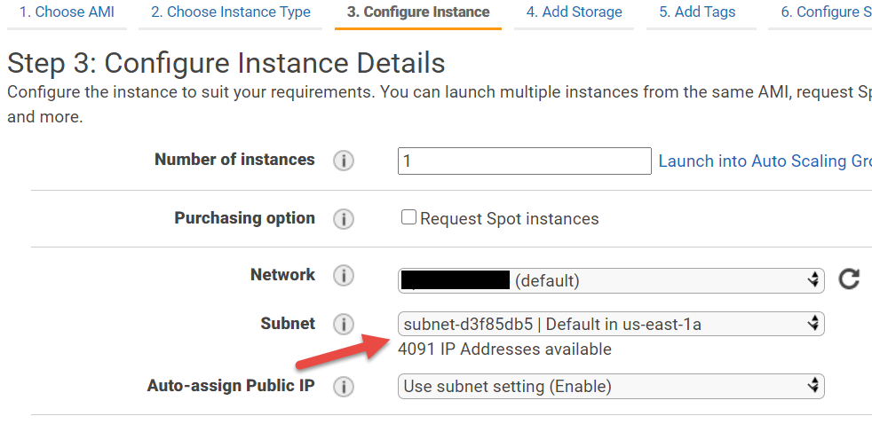
Task: Open the Add Storage step tab
Action: tap(574, 12)
